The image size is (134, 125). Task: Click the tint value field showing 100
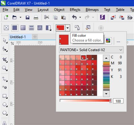point(118,101)
